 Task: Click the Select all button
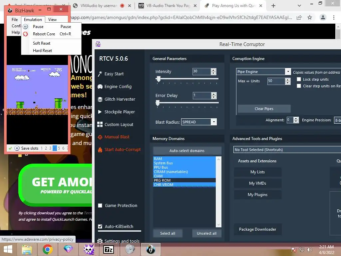point(168,233)
